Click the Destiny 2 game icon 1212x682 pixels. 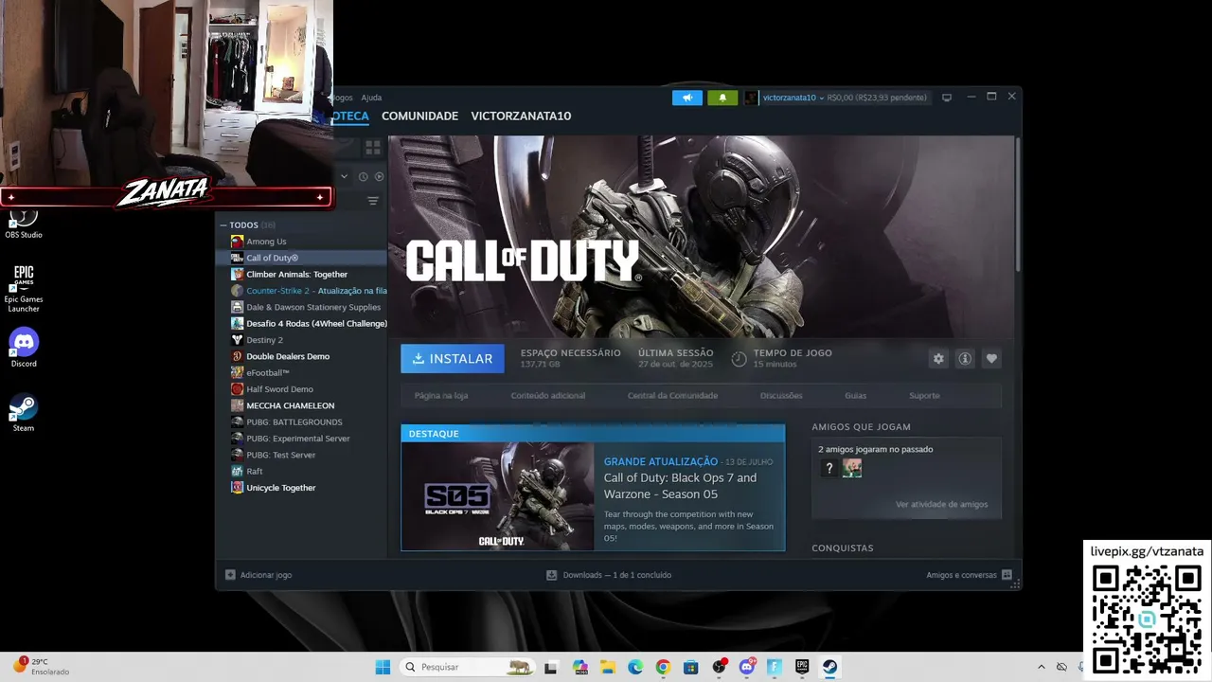click(237, 340)
